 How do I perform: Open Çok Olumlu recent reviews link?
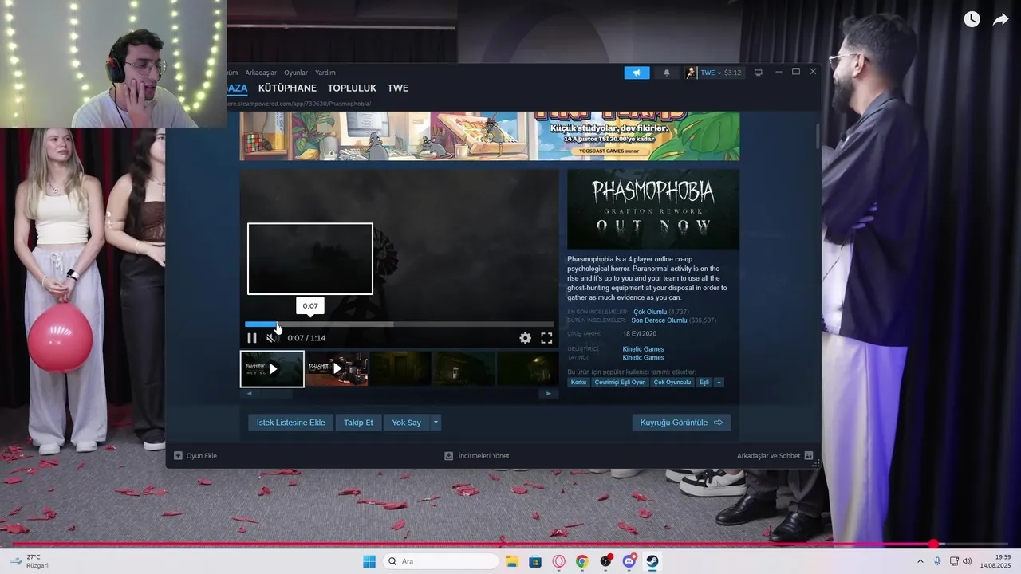coord(650,312)
